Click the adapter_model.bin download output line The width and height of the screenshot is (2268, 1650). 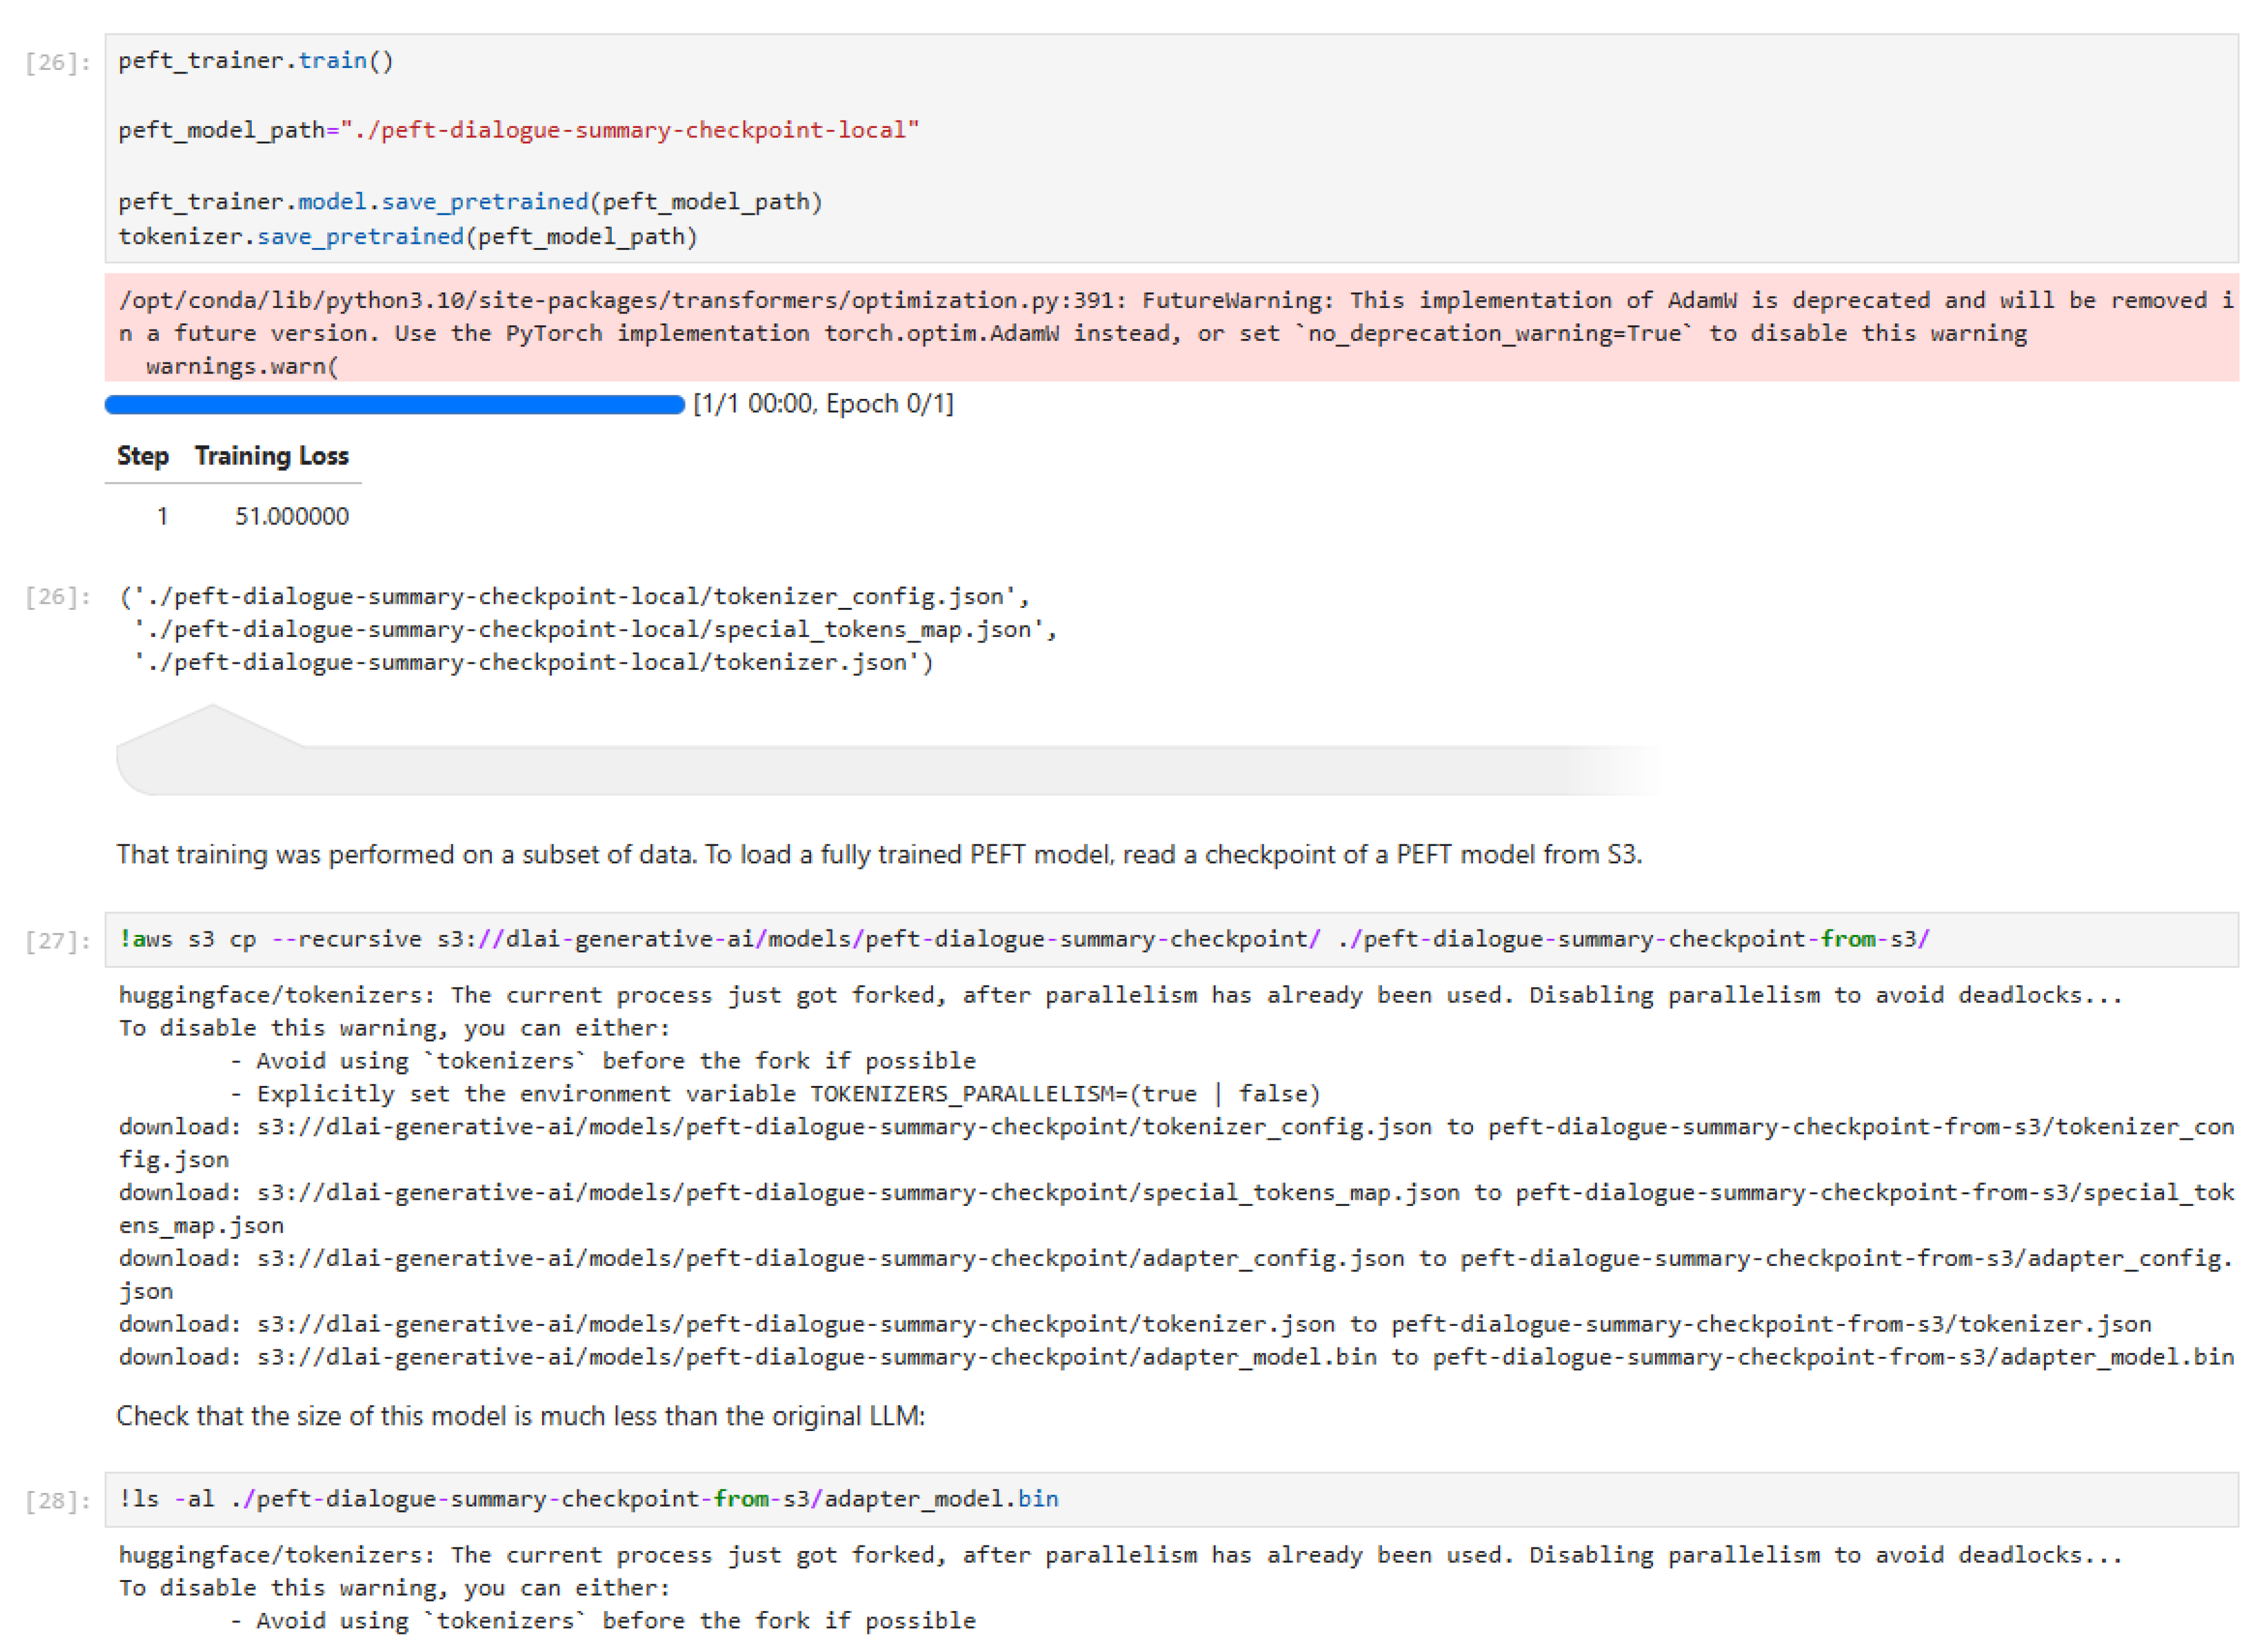(1176, 1357)
